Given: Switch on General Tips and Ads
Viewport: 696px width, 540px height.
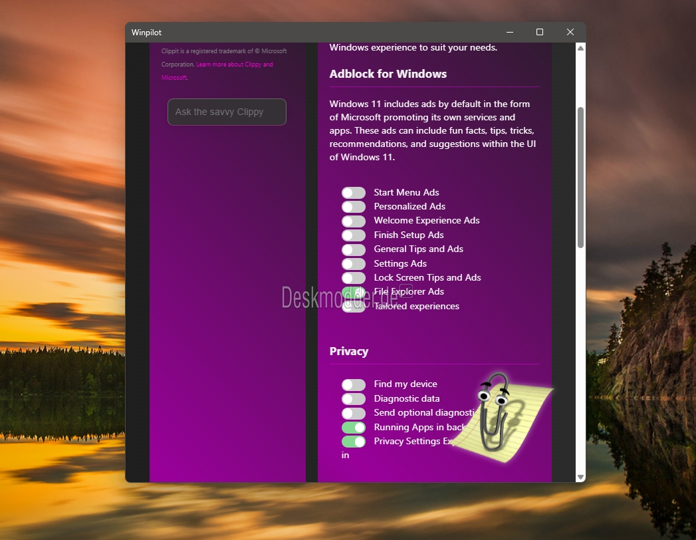Looking at the screenshot, I should pyautogui.click(x=354, y=249).
